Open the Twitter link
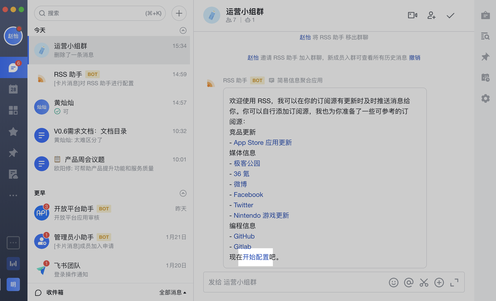 pos(243,205)
